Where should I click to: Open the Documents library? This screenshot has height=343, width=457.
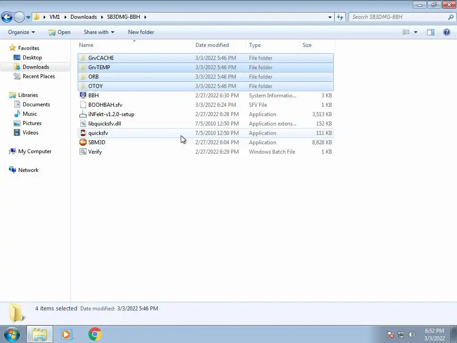coord(36,105)
